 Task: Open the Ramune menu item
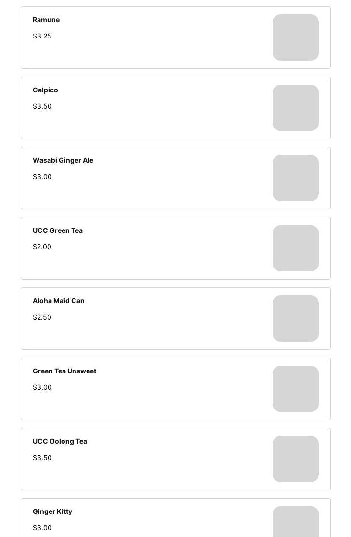(x=46, y=20)
